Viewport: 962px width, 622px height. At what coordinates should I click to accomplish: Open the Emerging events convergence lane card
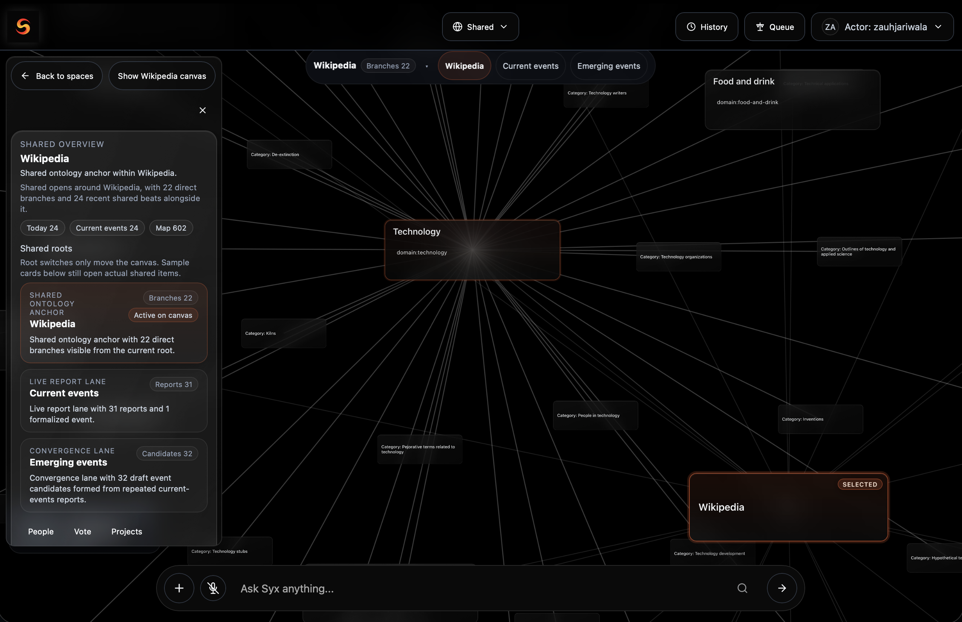[114, 475]
